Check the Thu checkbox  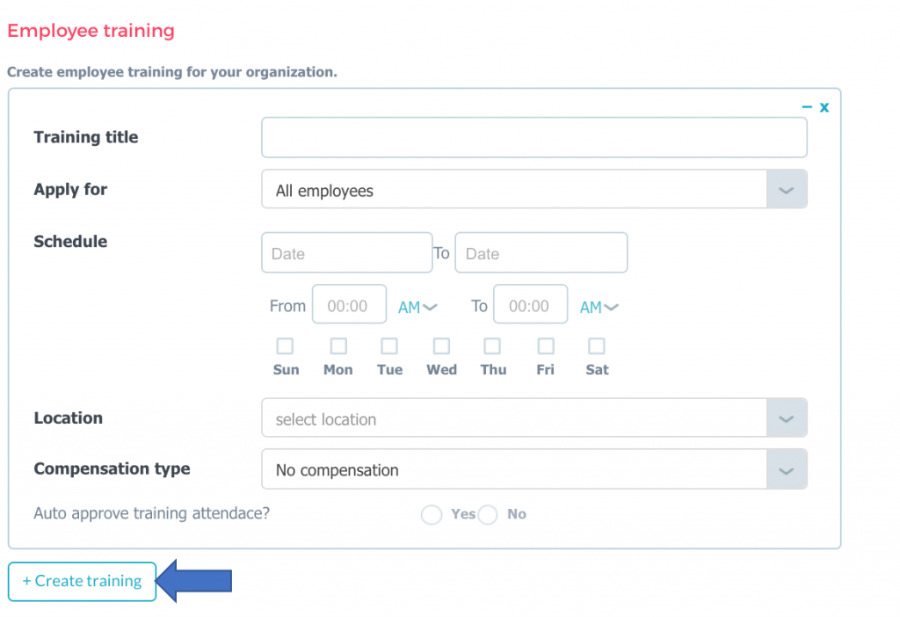click(x=493, y=345)
